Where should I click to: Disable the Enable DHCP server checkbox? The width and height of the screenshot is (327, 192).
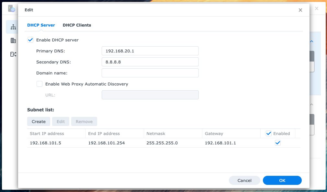point(30,40)
